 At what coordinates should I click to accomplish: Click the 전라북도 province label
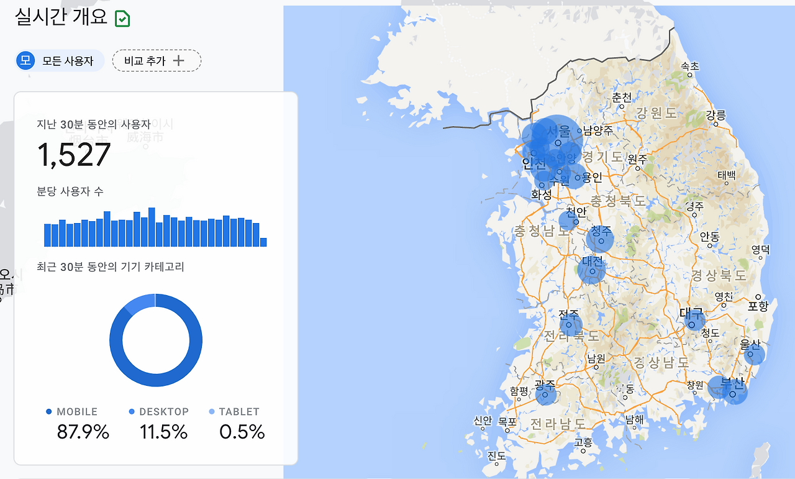coord(572,337)
